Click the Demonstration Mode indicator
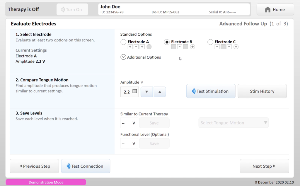 pos(46,182)
